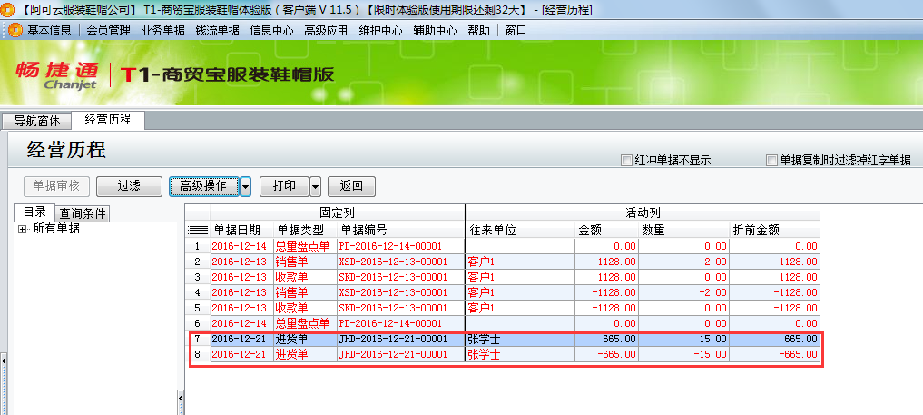Click the 畅捷通 Chanjet logo

57,75
